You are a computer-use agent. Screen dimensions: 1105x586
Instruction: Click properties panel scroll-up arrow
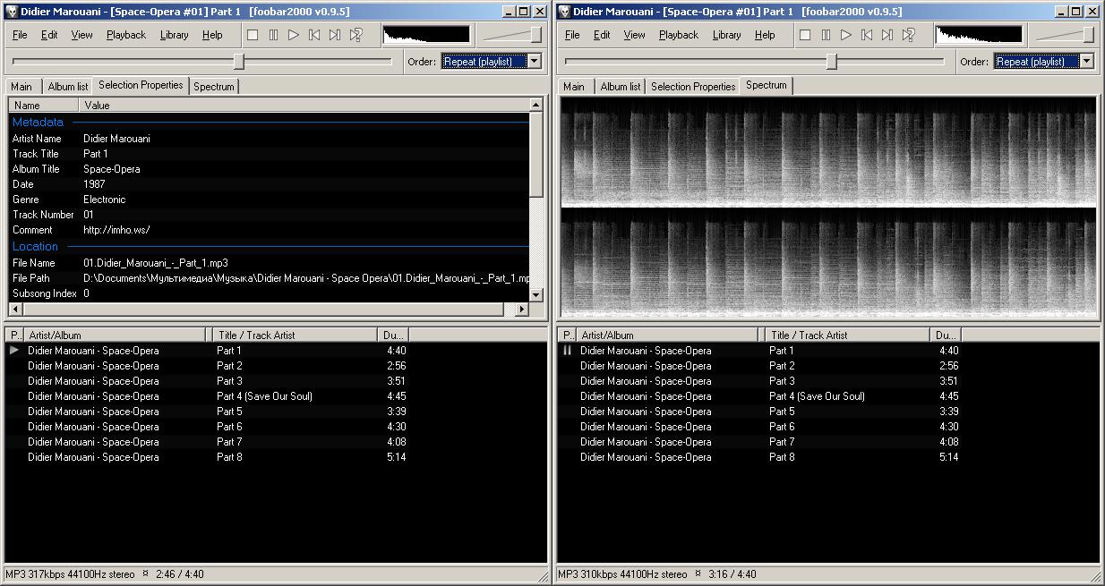click(536, 105)
